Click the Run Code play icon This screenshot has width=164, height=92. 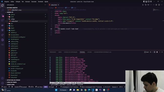[143, 5]
